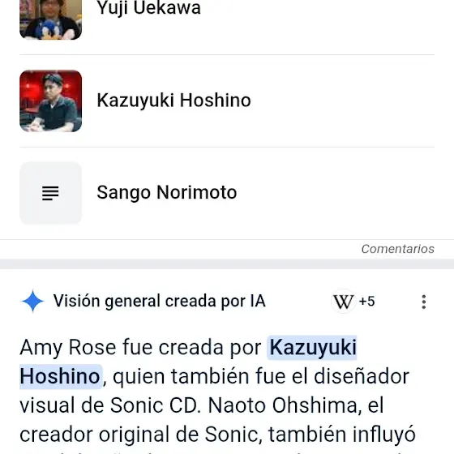Click the Visión general creada por IA heading
This screenshot has height=454, width=454.
(x=159, y=301)
